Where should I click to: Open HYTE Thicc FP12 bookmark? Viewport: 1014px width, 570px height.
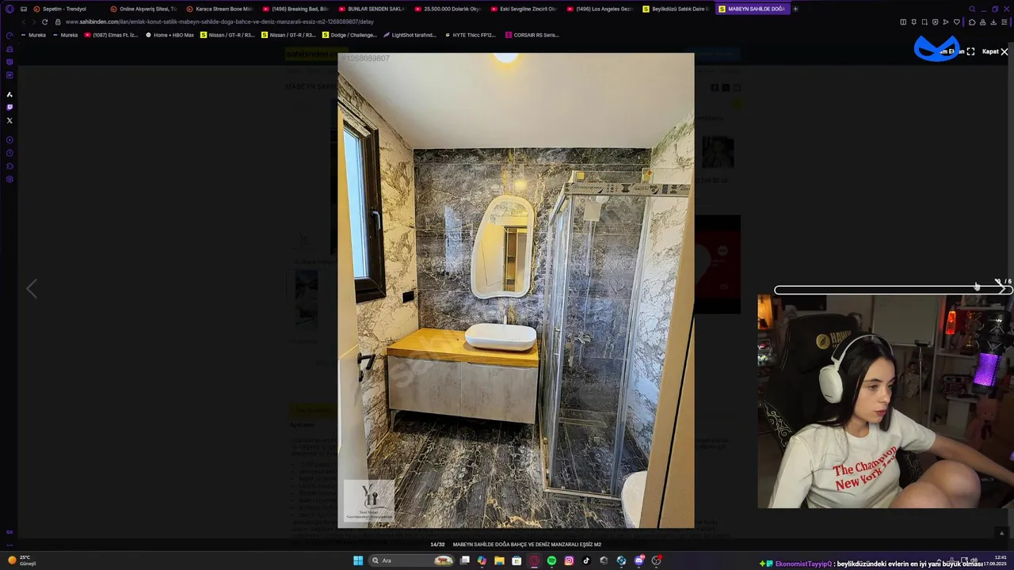[470, 35]
